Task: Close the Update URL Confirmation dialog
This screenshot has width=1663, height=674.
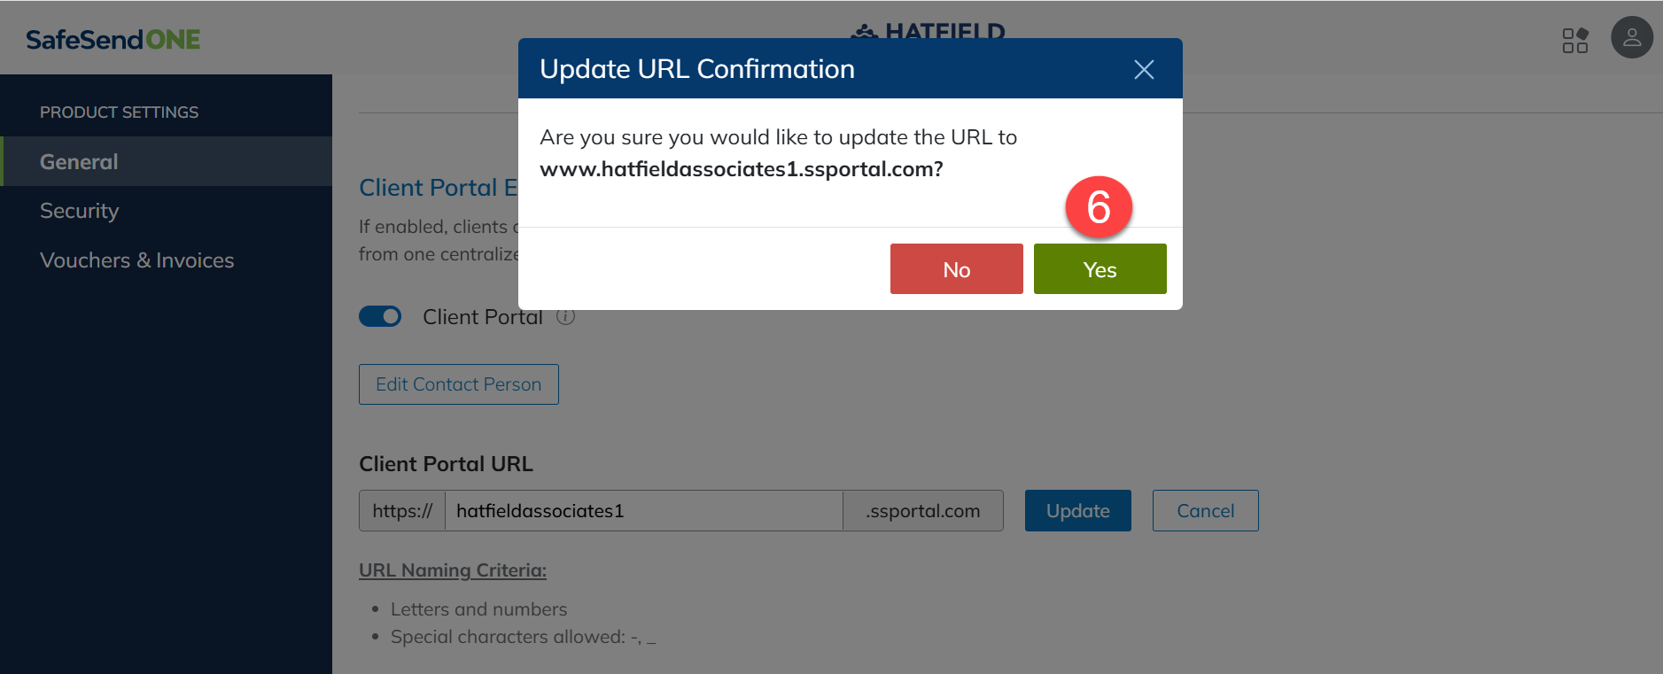Action: [1144, 69]
